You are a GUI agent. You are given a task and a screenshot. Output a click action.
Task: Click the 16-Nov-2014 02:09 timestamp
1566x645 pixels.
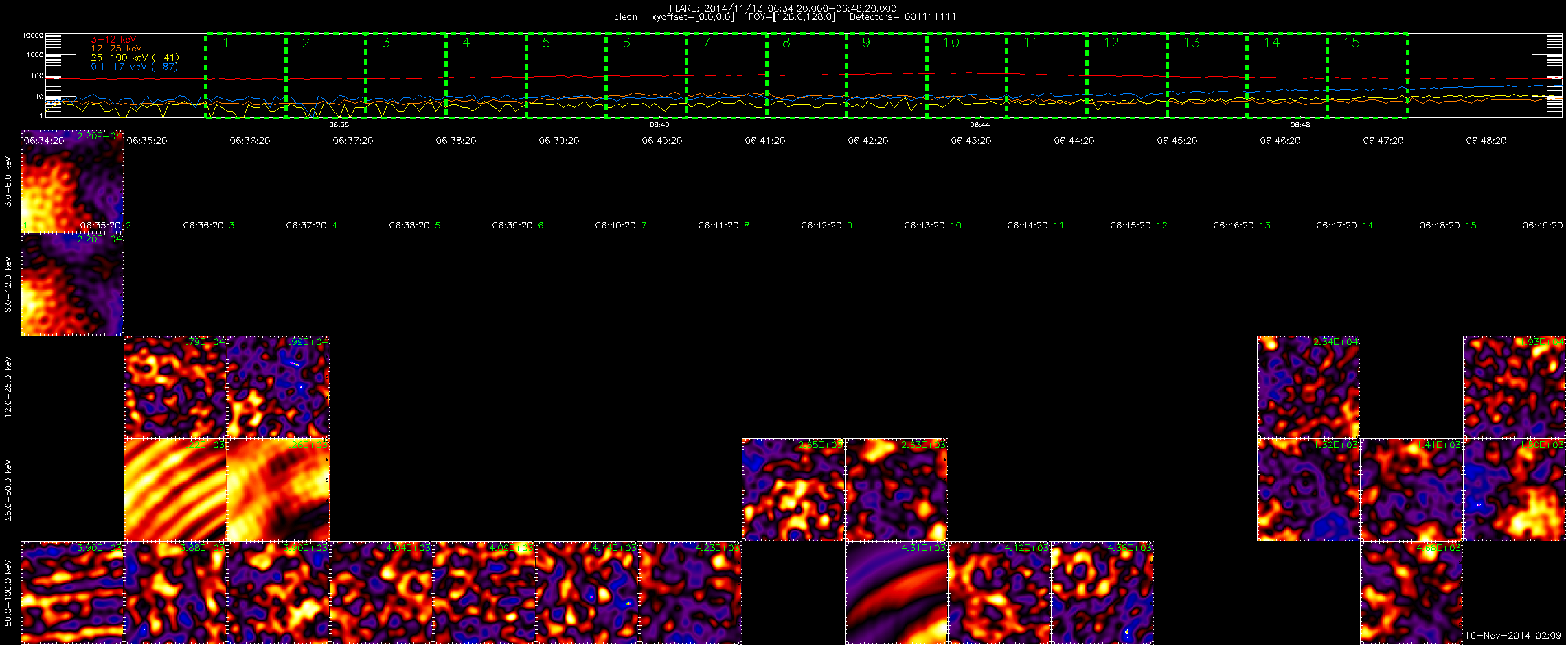(x=1513, y=636)
